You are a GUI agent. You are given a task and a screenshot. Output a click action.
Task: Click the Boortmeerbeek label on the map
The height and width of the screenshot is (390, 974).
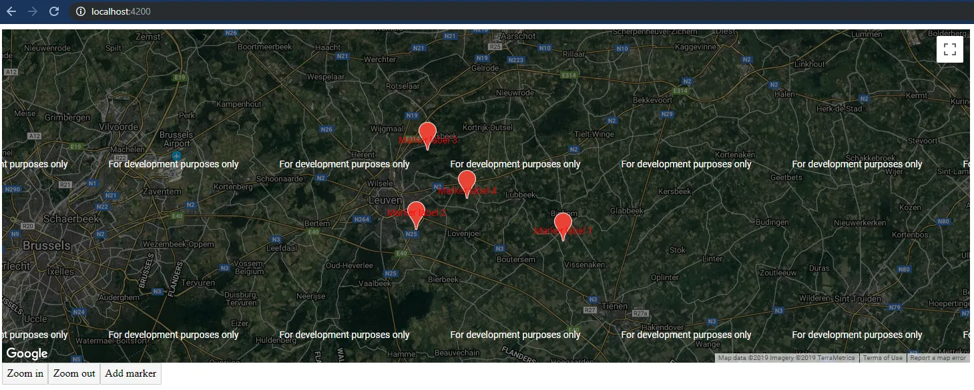265,47
